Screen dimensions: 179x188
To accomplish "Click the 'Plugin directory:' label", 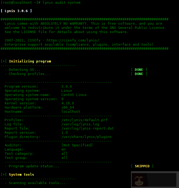I will (x=23, y=137).
